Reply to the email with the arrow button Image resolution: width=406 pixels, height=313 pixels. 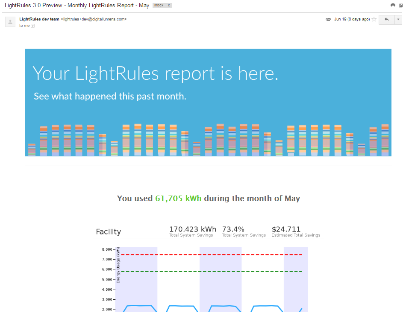[x=387, y=20]
